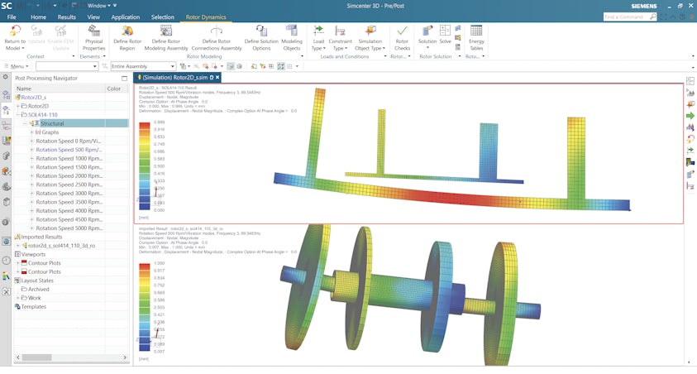
Task: Expand the Rotor Modeling group arrow
Action: pyautogui.click(x=303, y=56)
